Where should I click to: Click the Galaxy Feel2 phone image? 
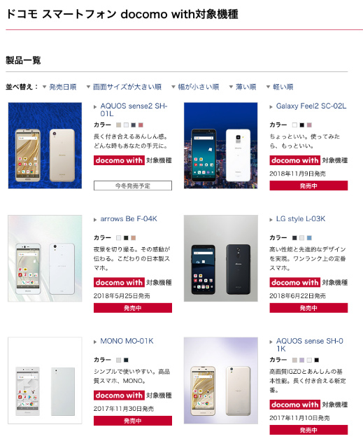220,146
